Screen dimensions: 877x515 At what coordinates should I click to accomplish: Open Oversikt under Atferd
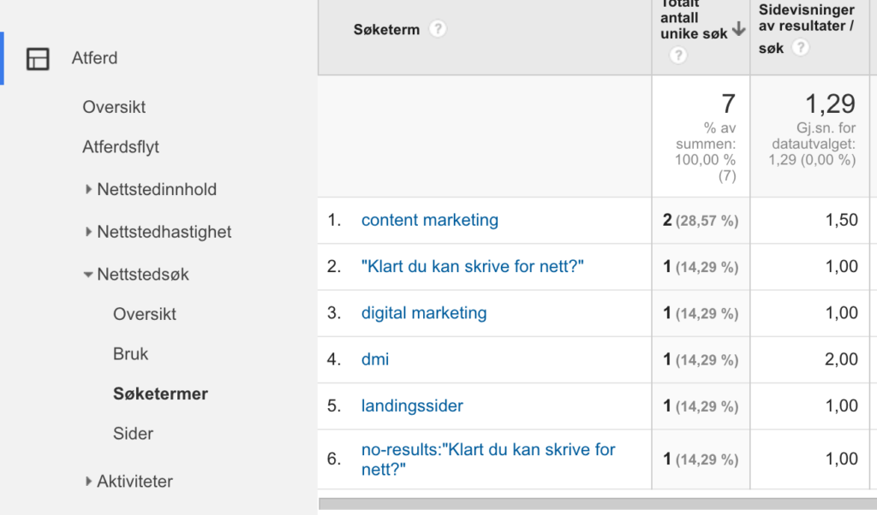coord(114,107)
